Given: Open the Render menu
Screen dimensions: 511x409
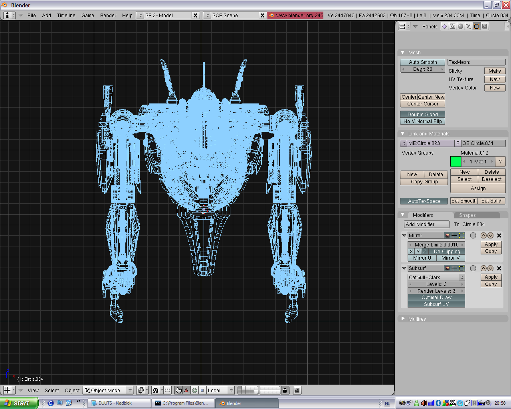Looking at the screenshot, I should pos(108,16).
